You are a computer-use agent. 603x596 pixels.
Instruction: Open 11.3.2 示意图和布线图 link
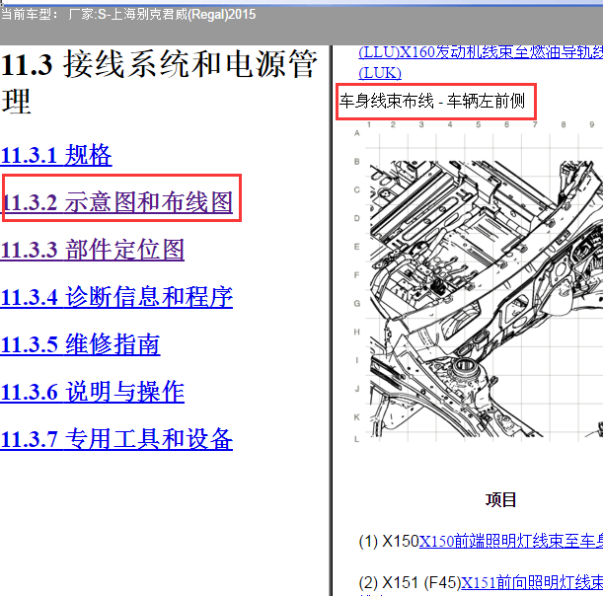coord(116,202)
